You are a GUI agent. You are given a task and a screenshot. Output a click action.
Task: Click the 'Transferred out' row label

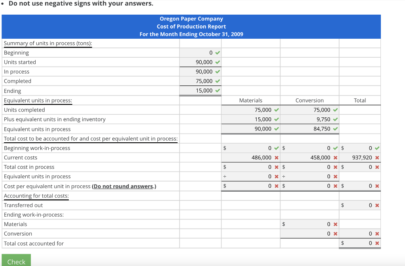[x=23, y=206]
